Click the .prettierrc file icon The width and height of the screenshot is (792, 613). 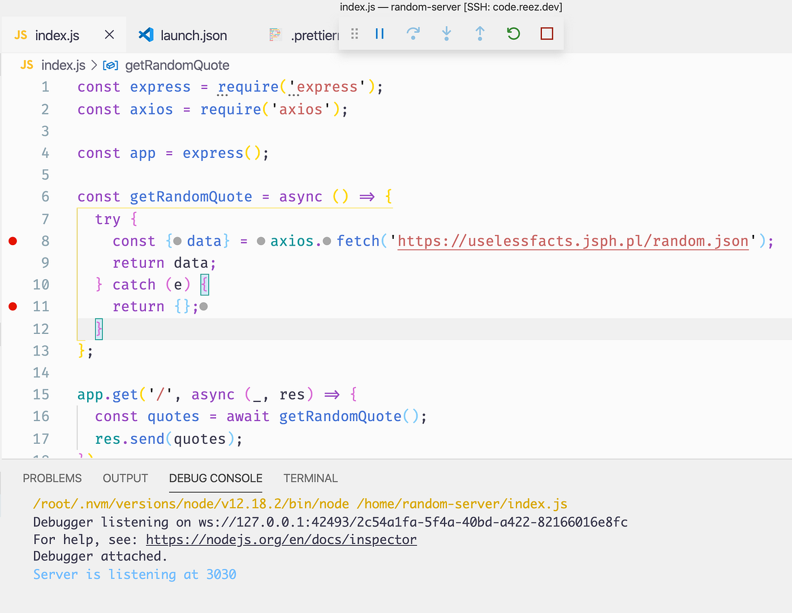tap(275, 35)
